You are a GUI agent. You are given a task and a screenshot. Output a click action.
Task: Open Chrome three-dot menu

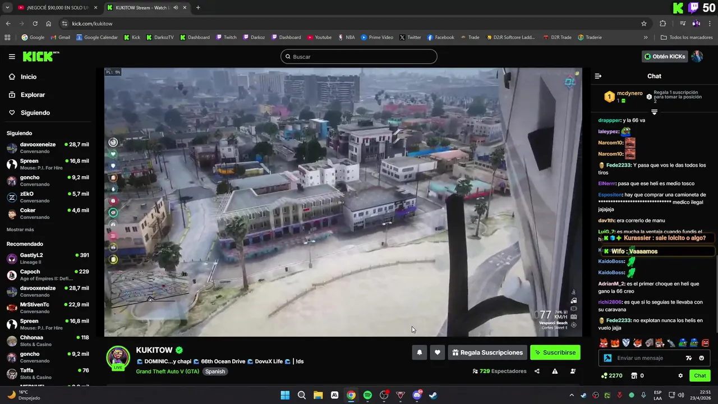point(710,24)
